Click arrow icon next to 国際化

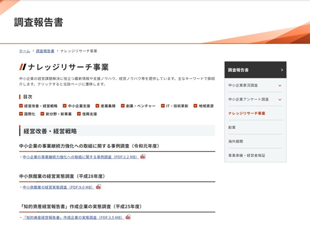tap(21, 114)
